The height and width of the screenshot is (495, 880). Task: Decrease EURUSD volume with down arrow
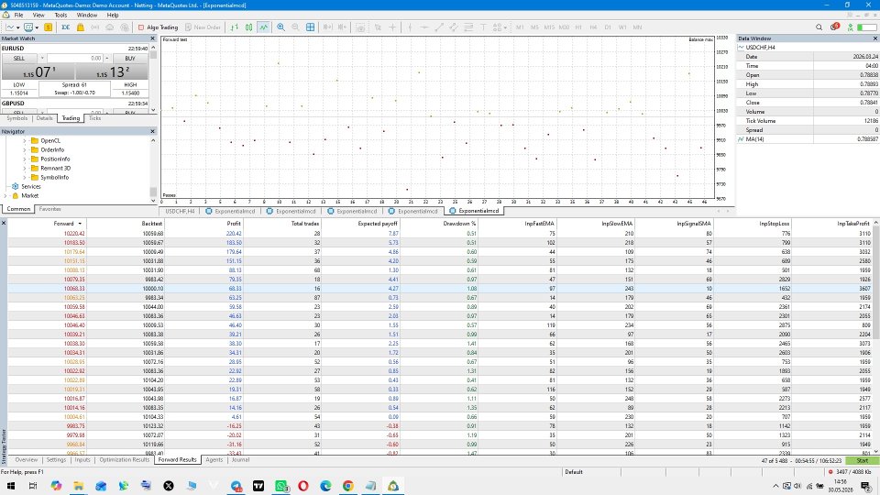tap(42, 59)
